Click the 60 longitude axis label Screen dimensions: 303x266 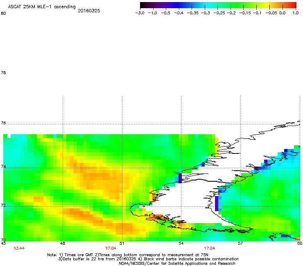[x=300, y=243]
